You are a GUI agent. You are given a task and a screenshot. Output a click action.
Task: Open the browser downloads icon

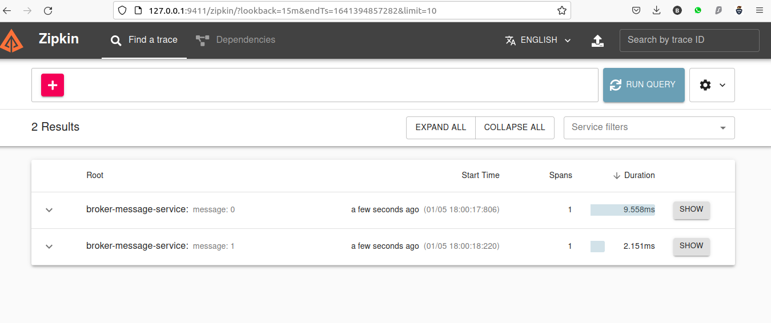(657, 10)
